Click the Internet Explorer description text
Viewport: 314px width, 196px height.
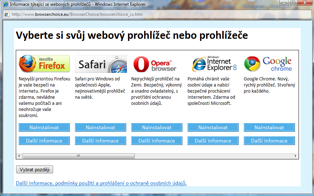[x=211, y=91]
